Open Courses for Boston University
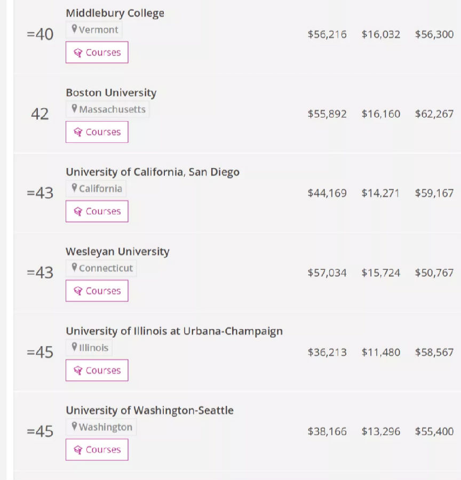The width and height of the screenshot is (461, 480). [97, 132]
